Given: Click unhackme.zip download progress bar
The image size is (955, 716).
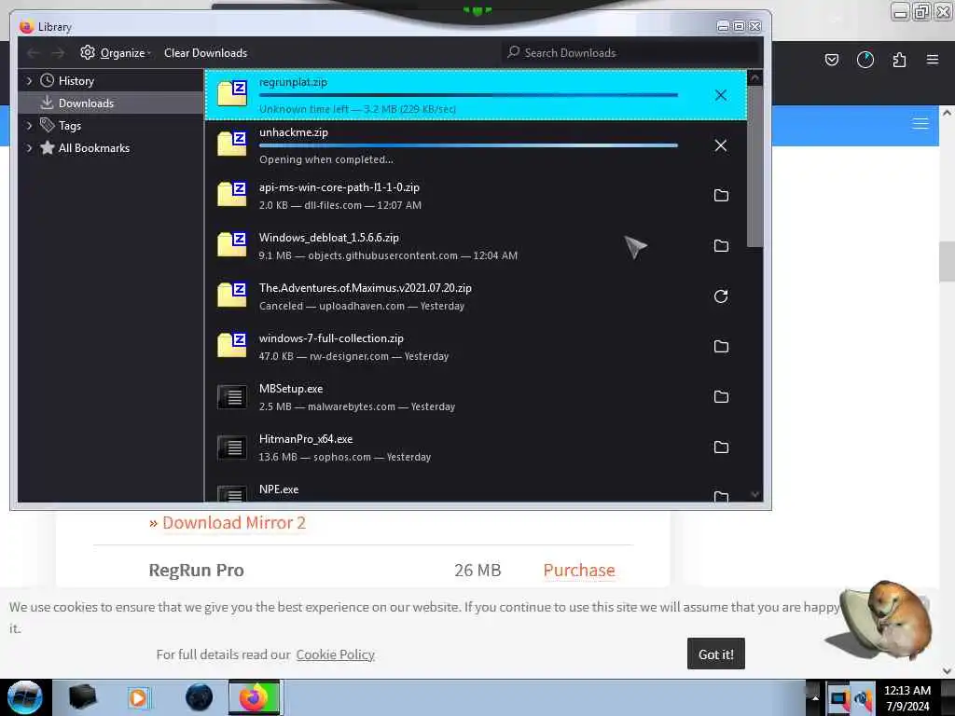Looking at the screenshot, I should 468,145.
